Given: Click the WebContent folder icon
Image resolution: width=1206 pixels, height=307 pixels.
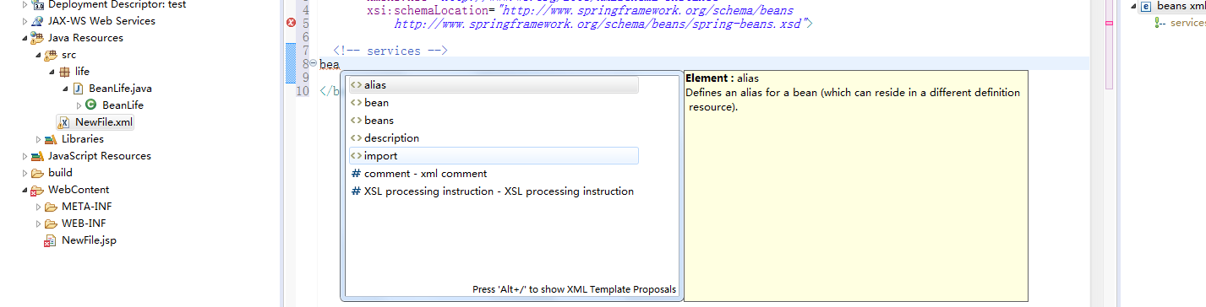Looking at the screenshot, I should pyautogui.click(x=37, y=190).
